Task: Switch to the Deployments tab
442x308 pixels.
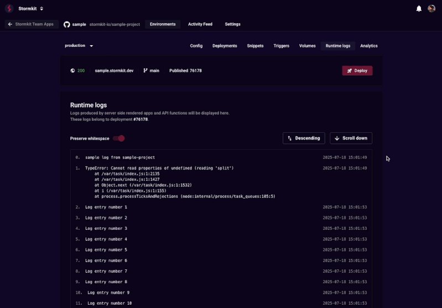Action: tap(225, 46)
